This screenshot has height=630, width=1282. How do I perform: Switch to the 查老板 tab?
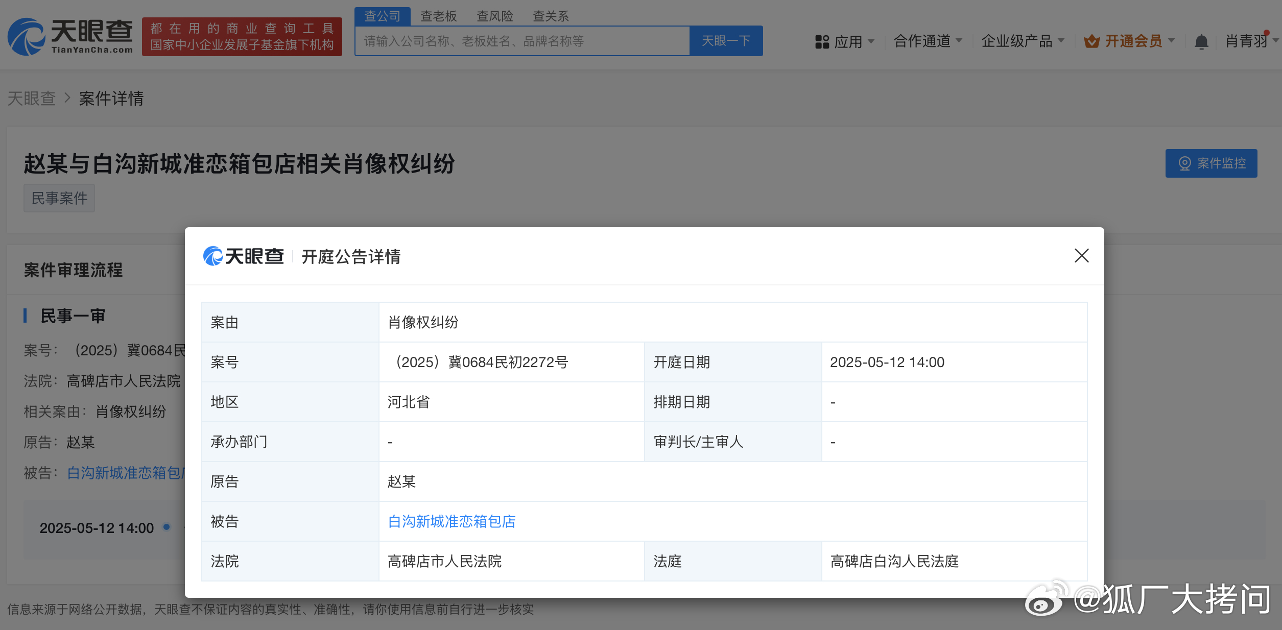point(438,16)
